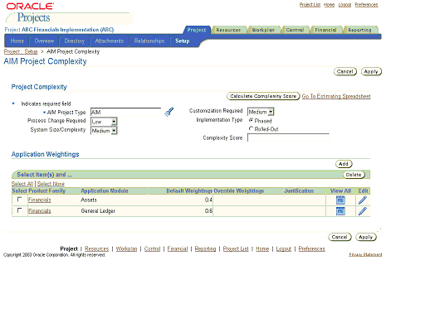This screenshot has width=425, height=318.
Task: Go to the Home subtab
Action: coord(17,41)
